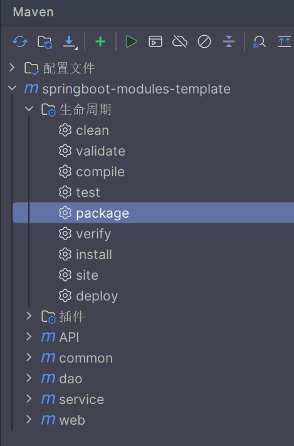The image size is (294, 446).
Task: Generate sources and update folders
Action: click(45, 42)
